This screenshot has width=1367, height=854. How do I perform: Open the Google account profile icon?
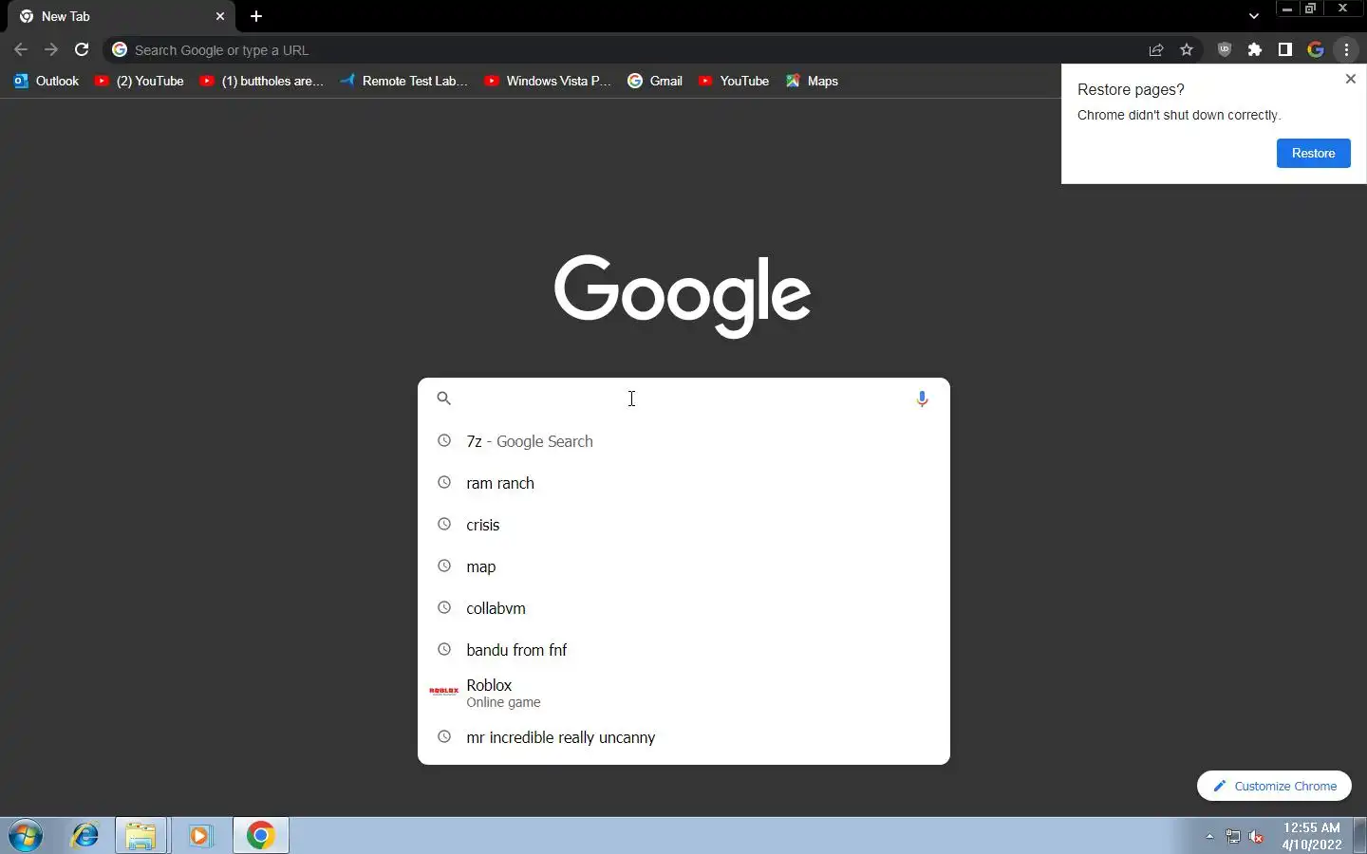point(1316,50)
